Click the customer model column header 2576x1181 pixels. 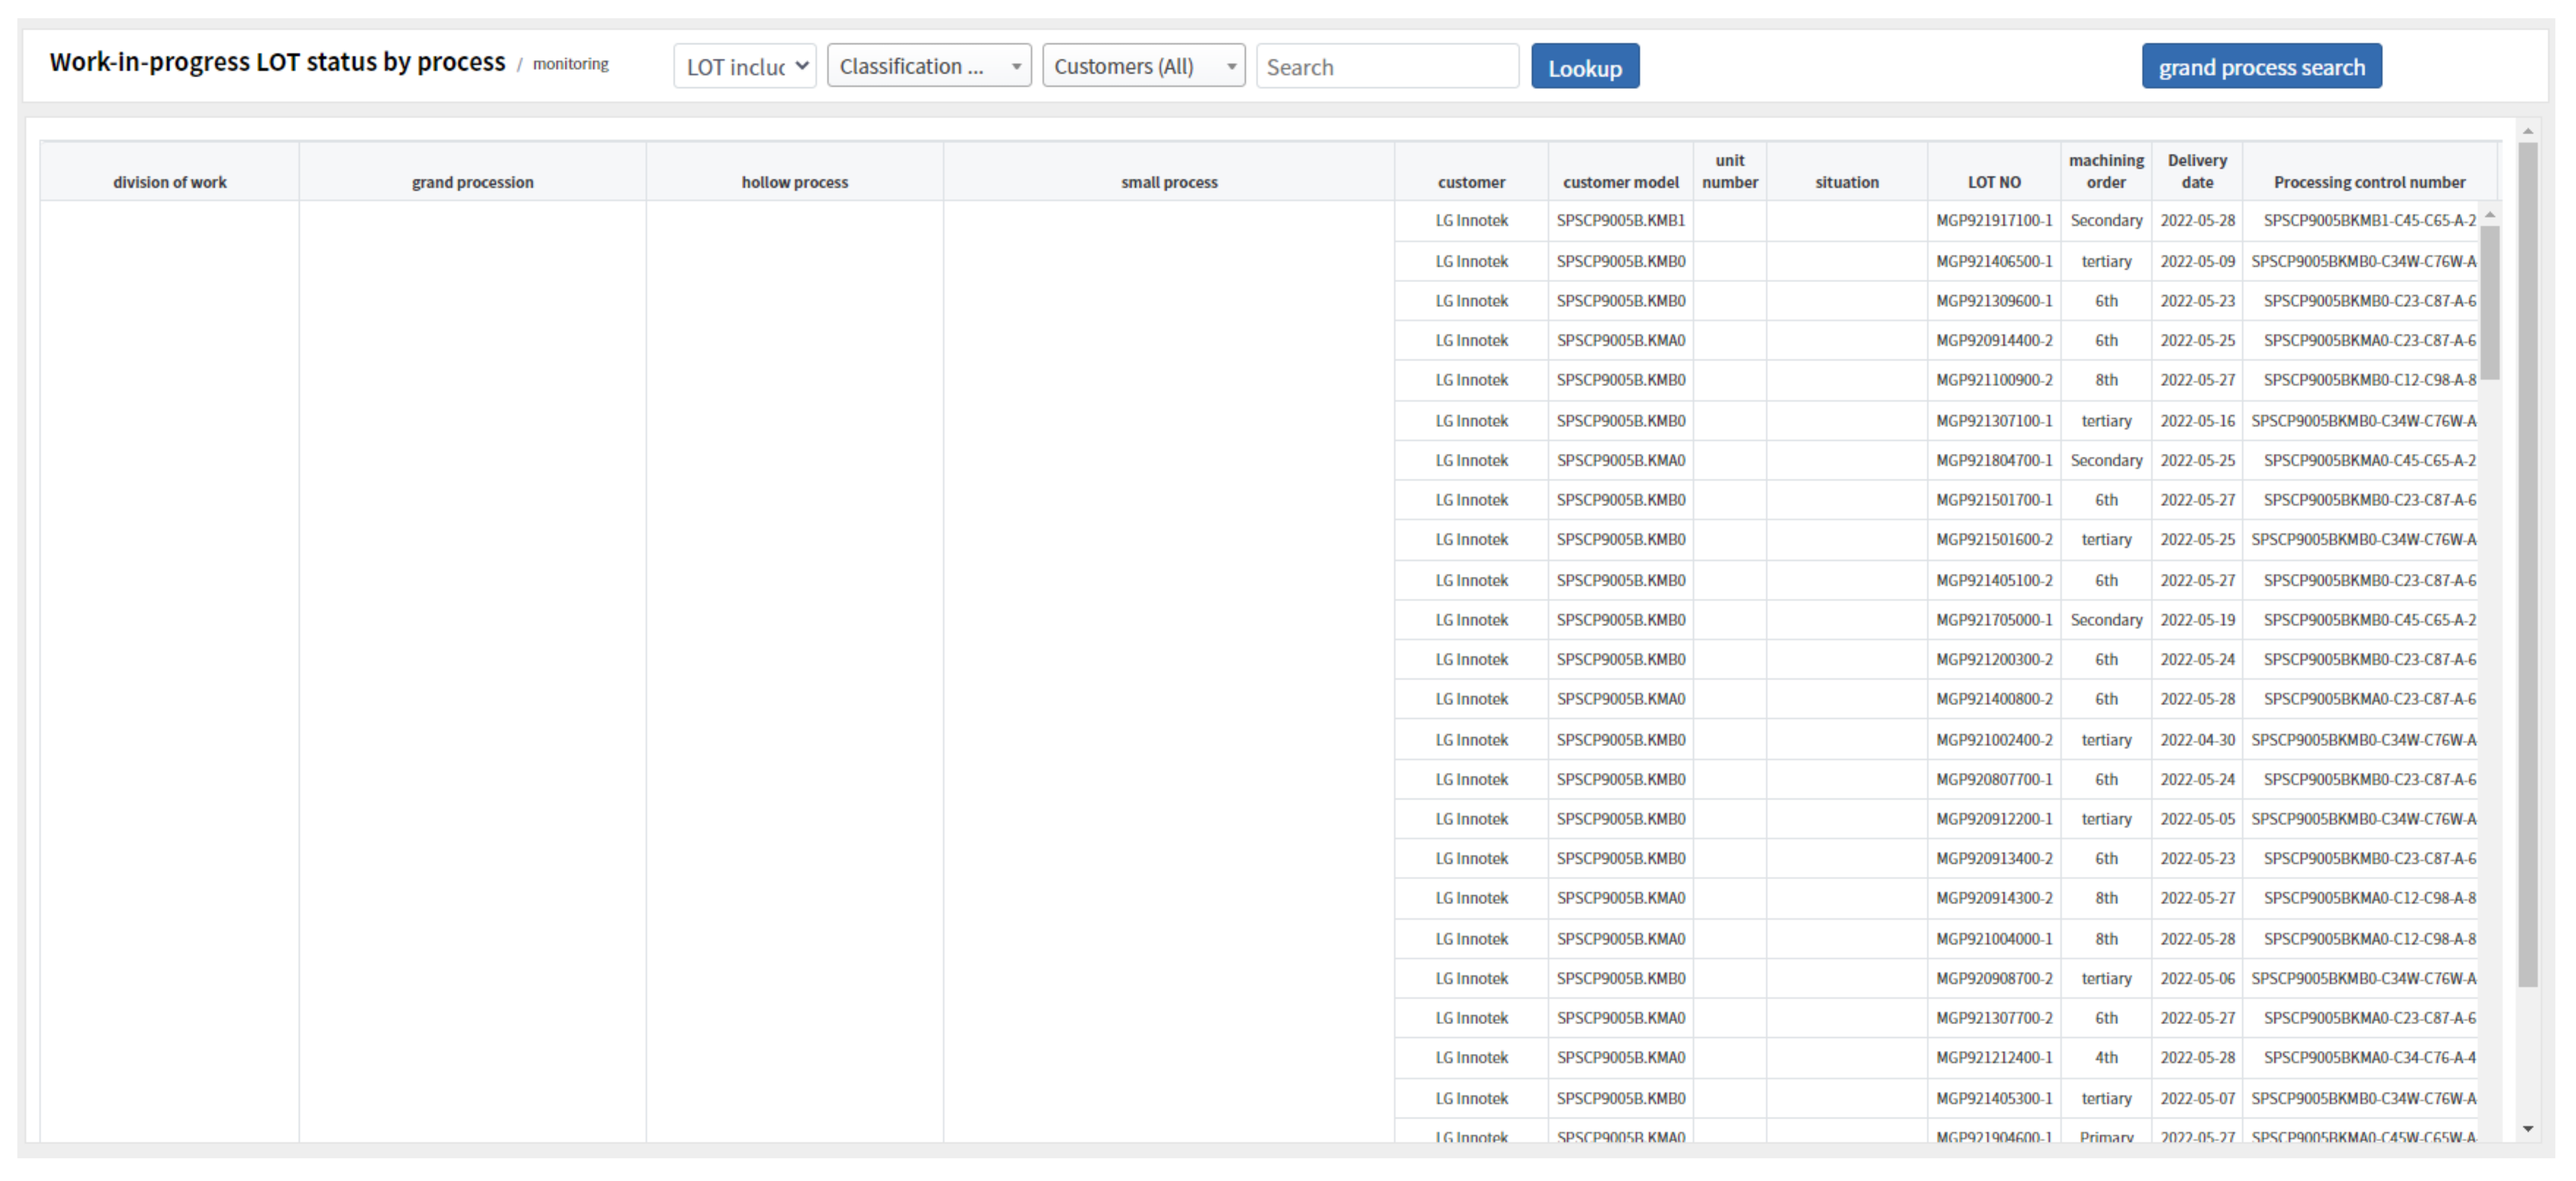[1620, 182]
